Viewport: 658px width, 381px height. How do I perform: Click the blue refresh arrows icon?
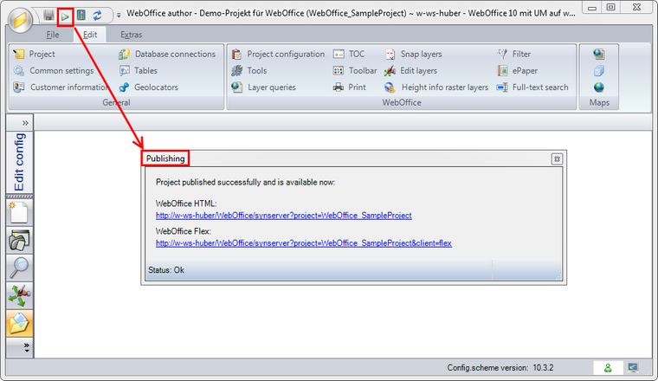97,16
